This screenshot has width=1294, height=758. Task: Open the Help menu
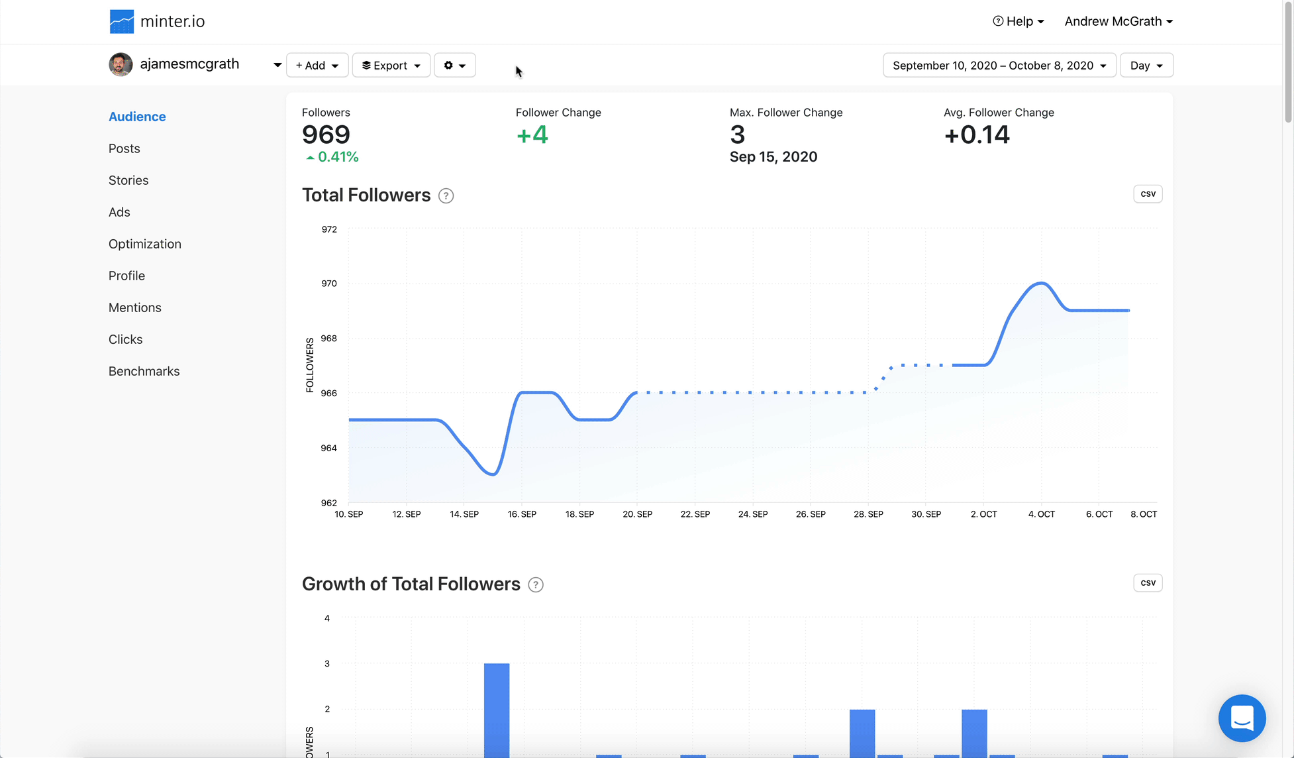[x=1019, y=21]
